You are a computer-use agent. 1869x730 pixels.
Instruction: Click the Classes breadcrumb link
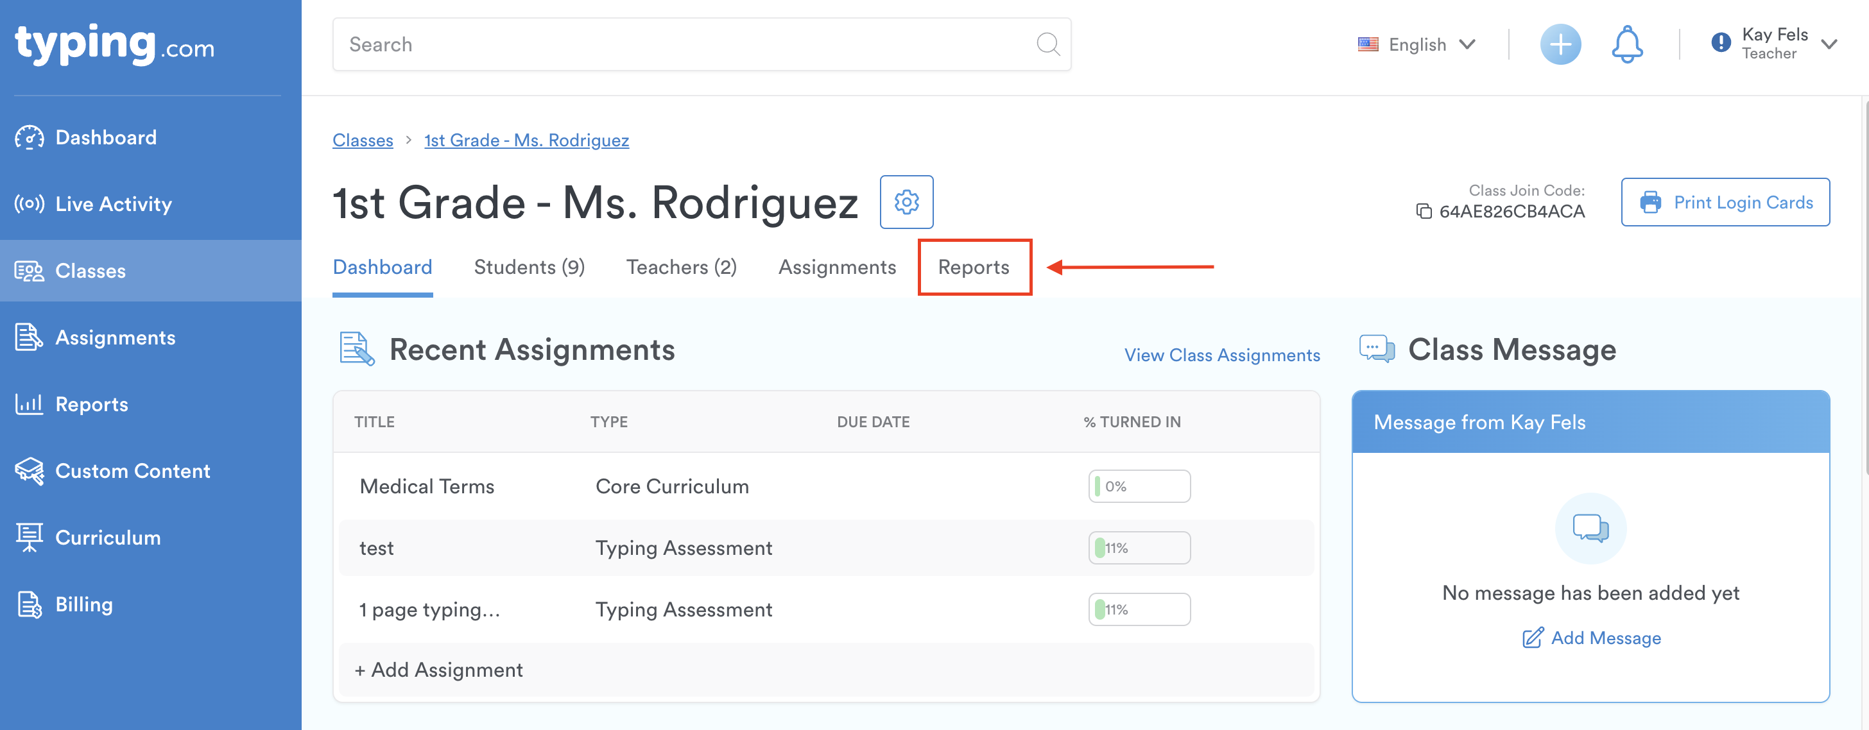click(363, 140)
